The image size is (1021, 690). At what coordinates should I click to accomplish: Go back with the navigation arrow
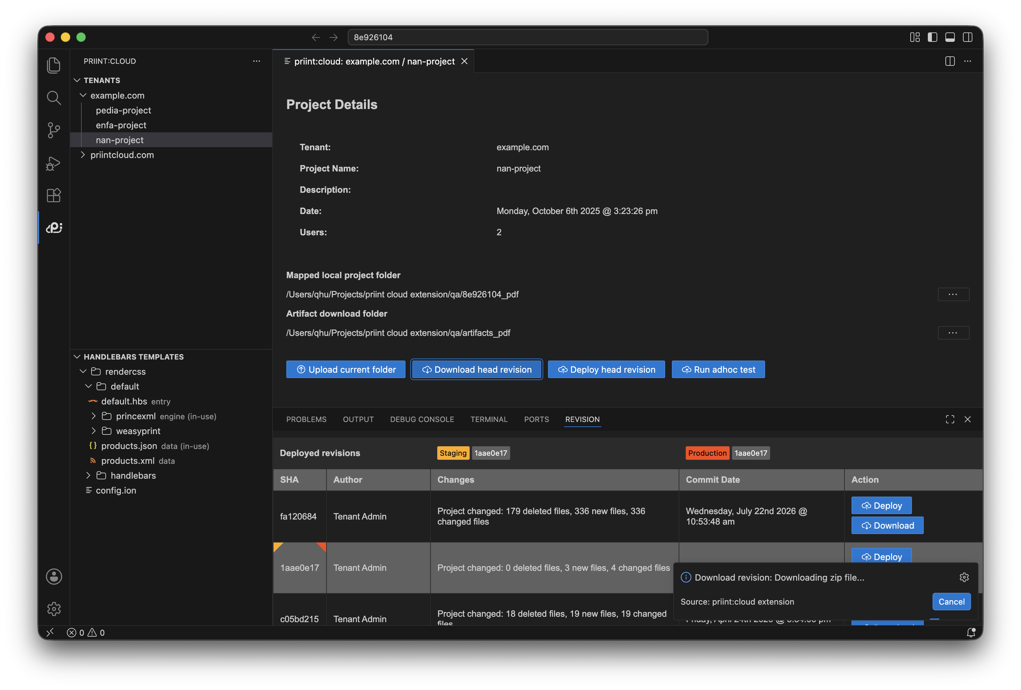315,37
